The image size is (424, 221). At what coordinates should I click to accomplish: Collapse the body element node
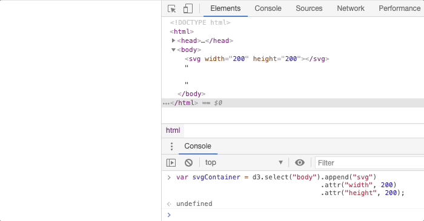point(173,50)
